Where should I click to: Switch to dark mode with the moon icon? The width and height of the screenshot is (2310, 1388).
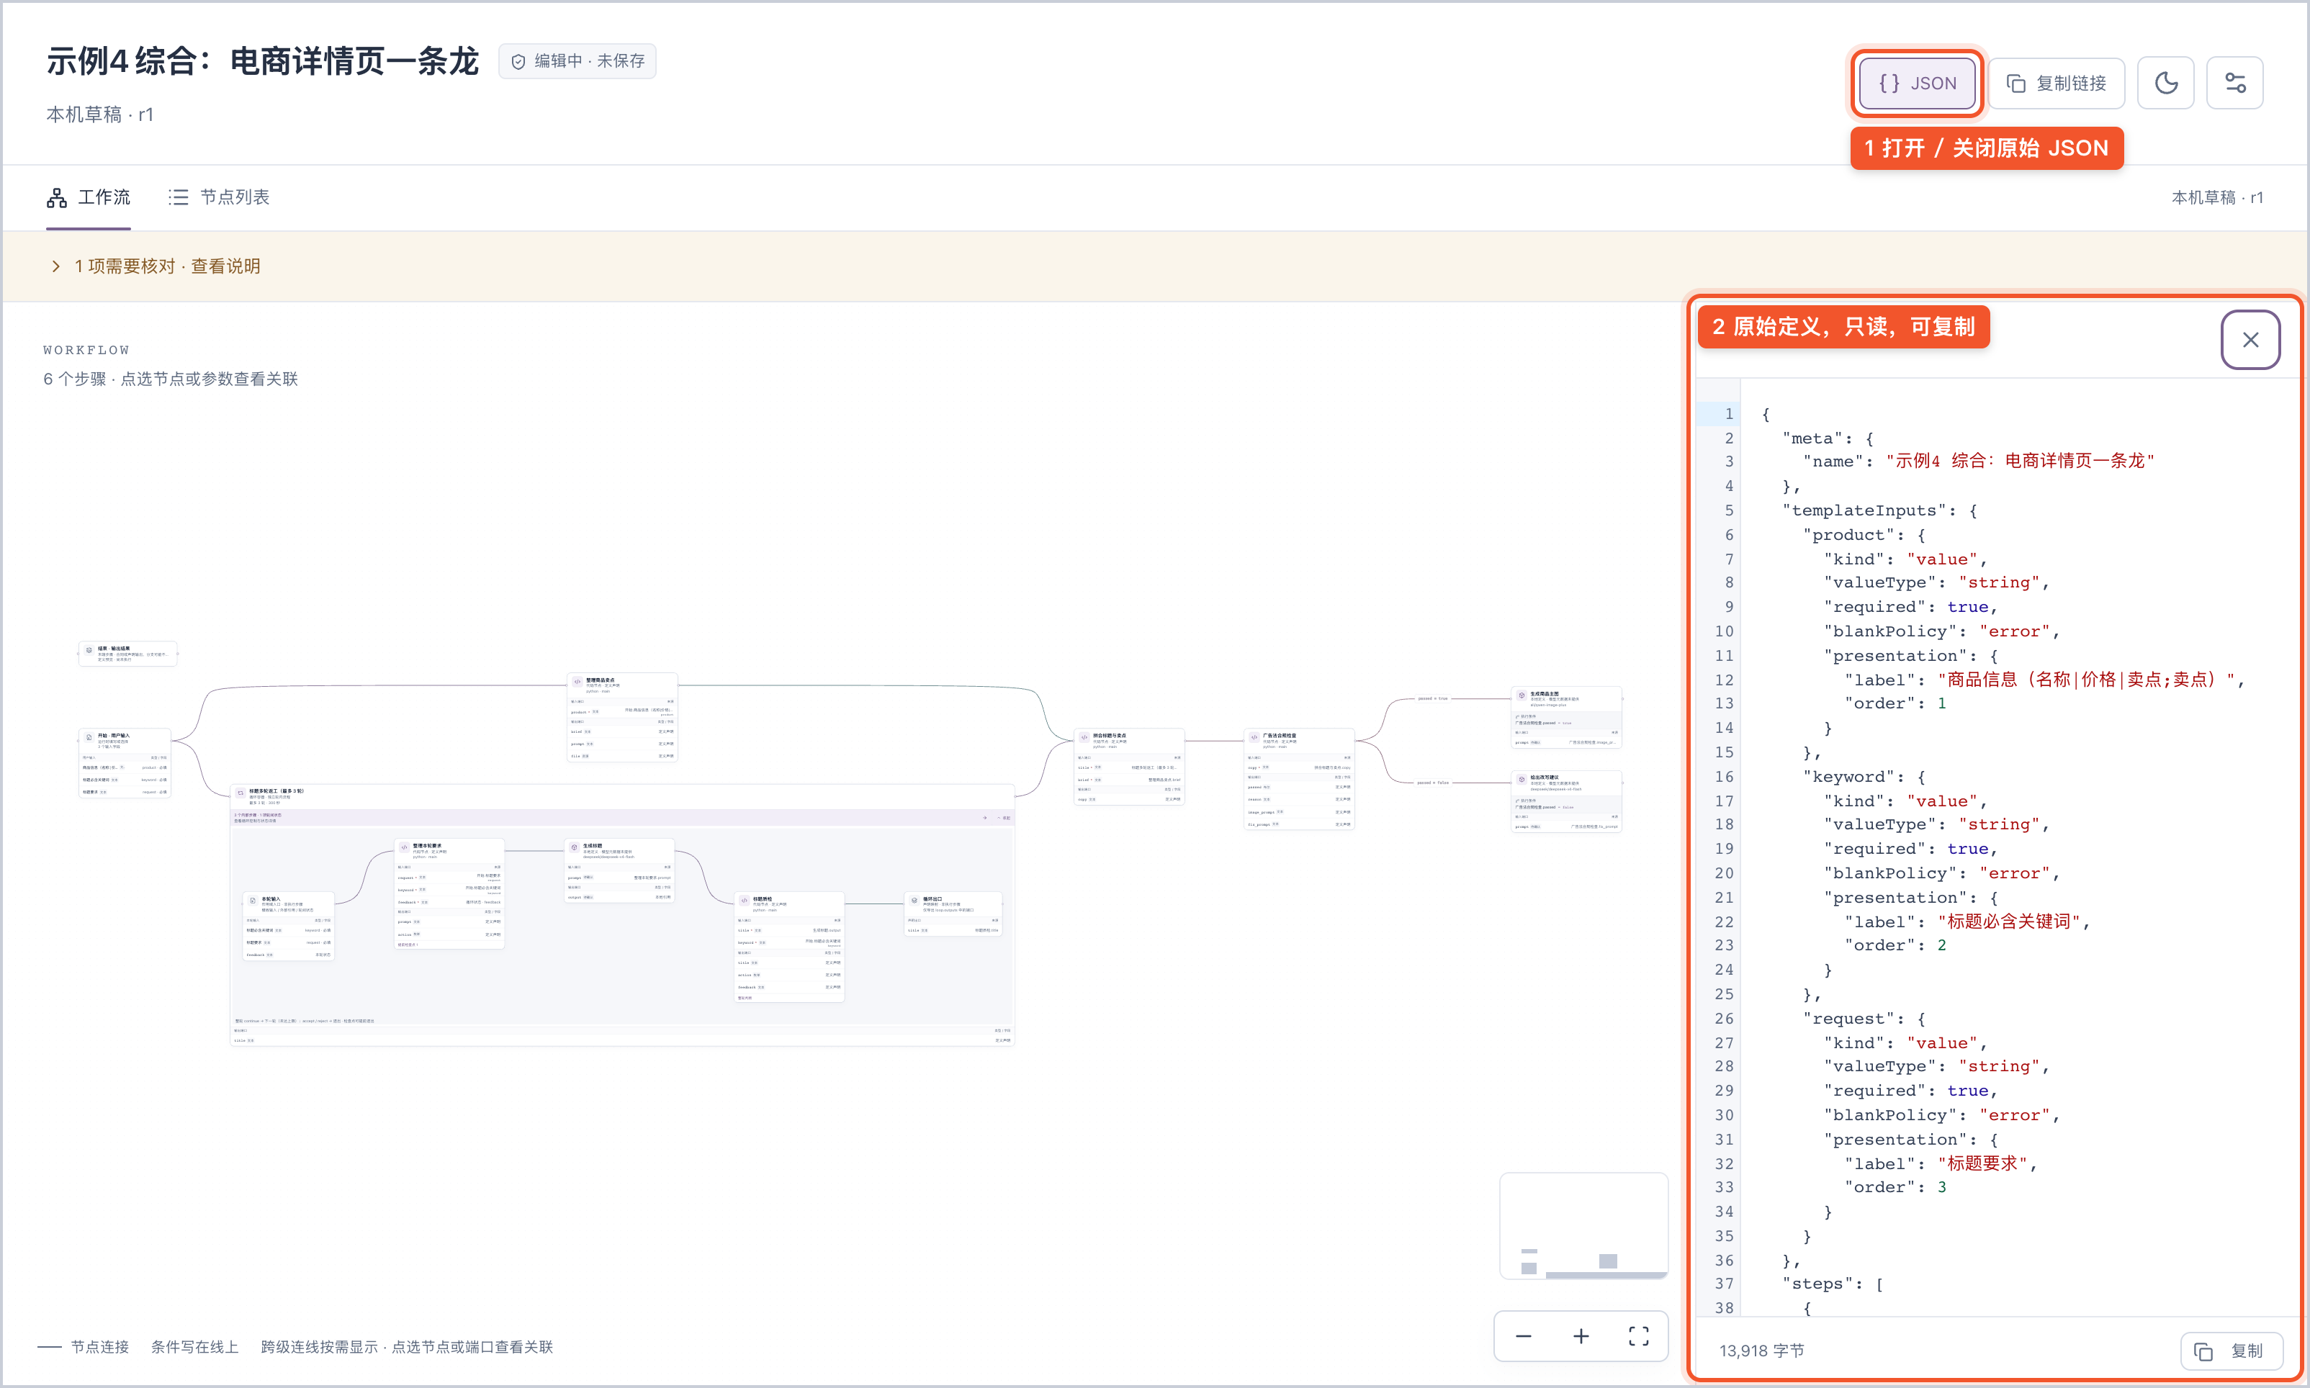[2165, 84]
